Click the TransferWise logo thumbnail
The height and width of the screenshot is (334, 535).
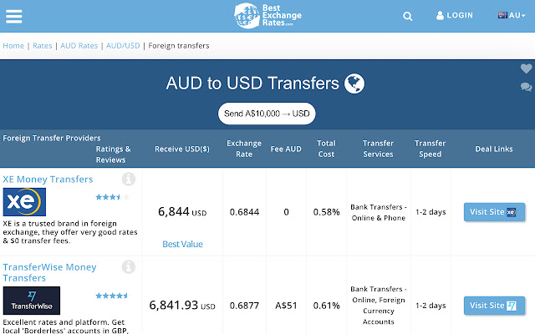click(x=32, y=301)
